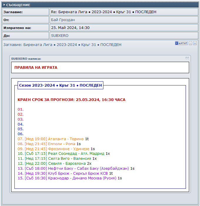Click the arrow icon beside СЪОБЩЕНИЕ header

click(x=4, y=5)
